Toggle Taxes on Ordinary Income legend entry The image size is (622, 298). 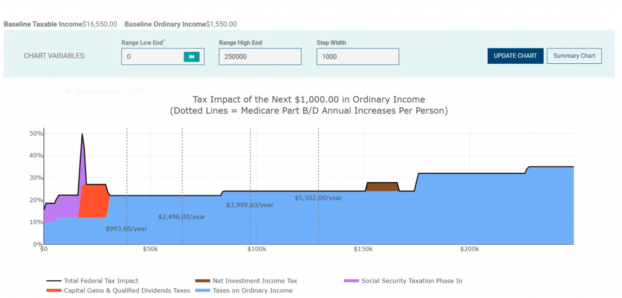pyautogui.click(x=244, y=290)
